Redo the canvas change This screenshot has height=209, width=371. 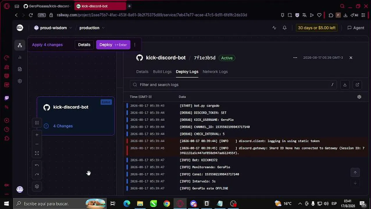(x=37, y=174)
